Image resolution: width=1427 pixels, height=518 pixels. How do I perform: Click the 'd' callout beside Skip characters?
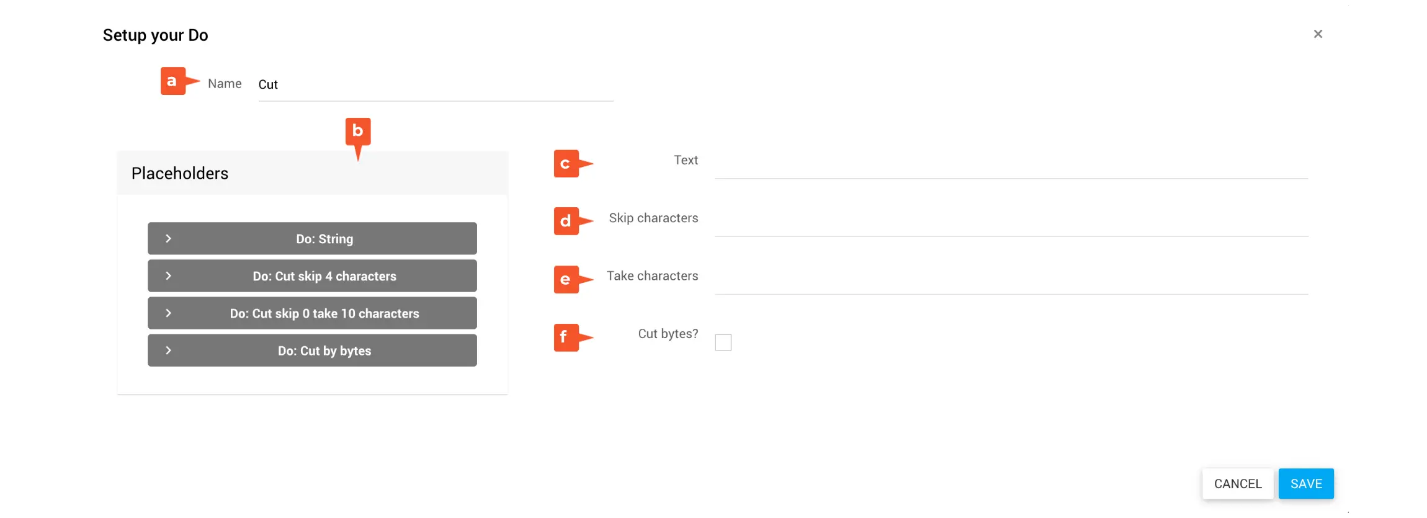(566, 221)
